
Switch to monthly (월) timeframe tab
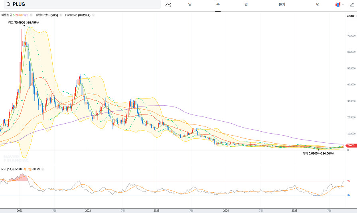tap(246, 4)
